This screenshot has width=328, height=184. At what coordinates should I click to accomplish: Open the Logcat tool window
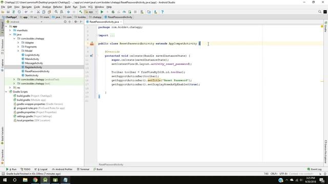point(41,169)
